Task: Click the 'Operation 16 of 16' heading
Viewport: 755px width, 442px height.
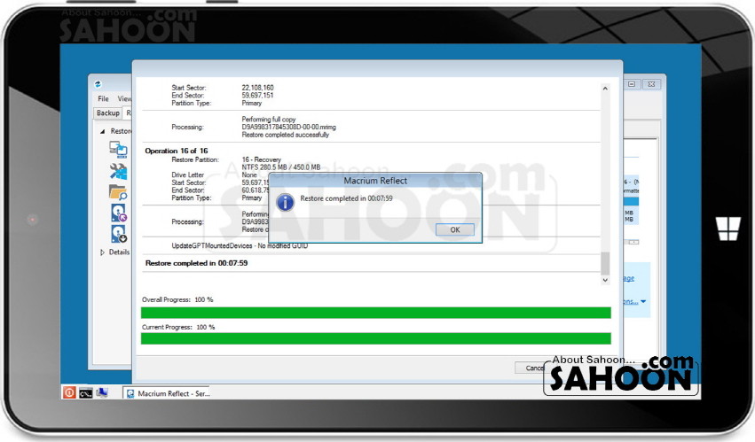Action: pyautogui.click(x=177, y=151)
